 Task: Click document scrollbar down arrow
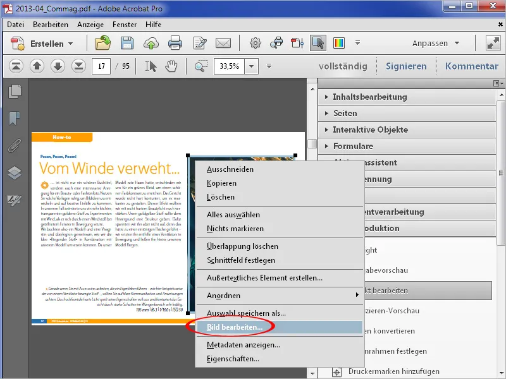[312, 373]
